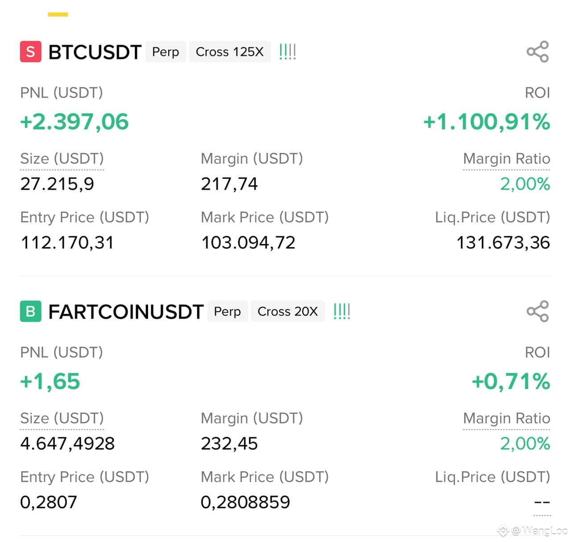Viewport: 571px width, 542px height.
Task: Tap BTCUSDT ROI percentage value
Action: click(x=487, y=122)
